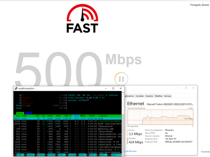The width and height of the screenshot is (210, 157).
Task: Click F8 Nice plus in htop footer
Action: click(92, 155)
